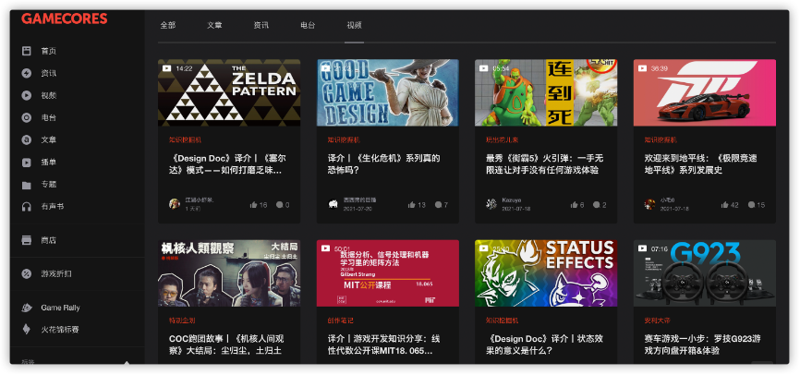Switch to the 全部 tab
800x375 pixels.
[x=168, y=25]
